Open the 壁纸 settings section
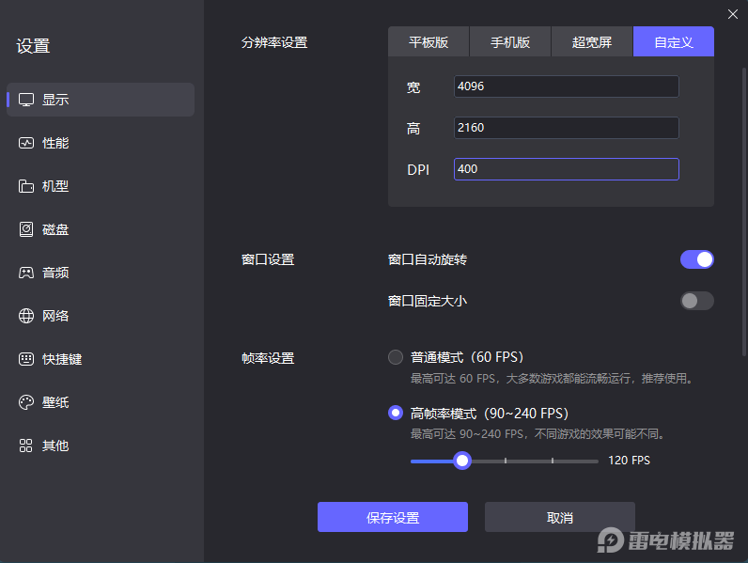748x563 pixels. click(x=101, y=402)
